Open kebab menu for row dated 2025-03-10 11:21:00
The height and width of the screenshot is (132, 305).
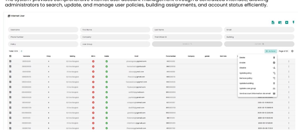point(289,123)
